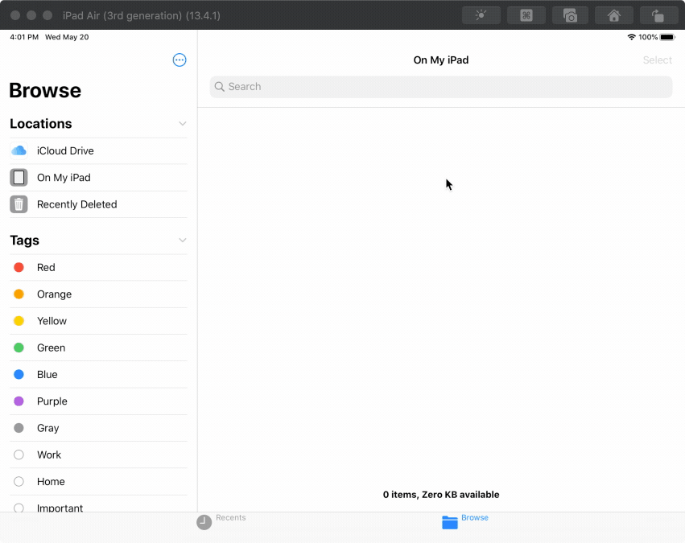Click the Work tag empty circle
This screenshot has height=543, width=685.
tap(19, 455)
